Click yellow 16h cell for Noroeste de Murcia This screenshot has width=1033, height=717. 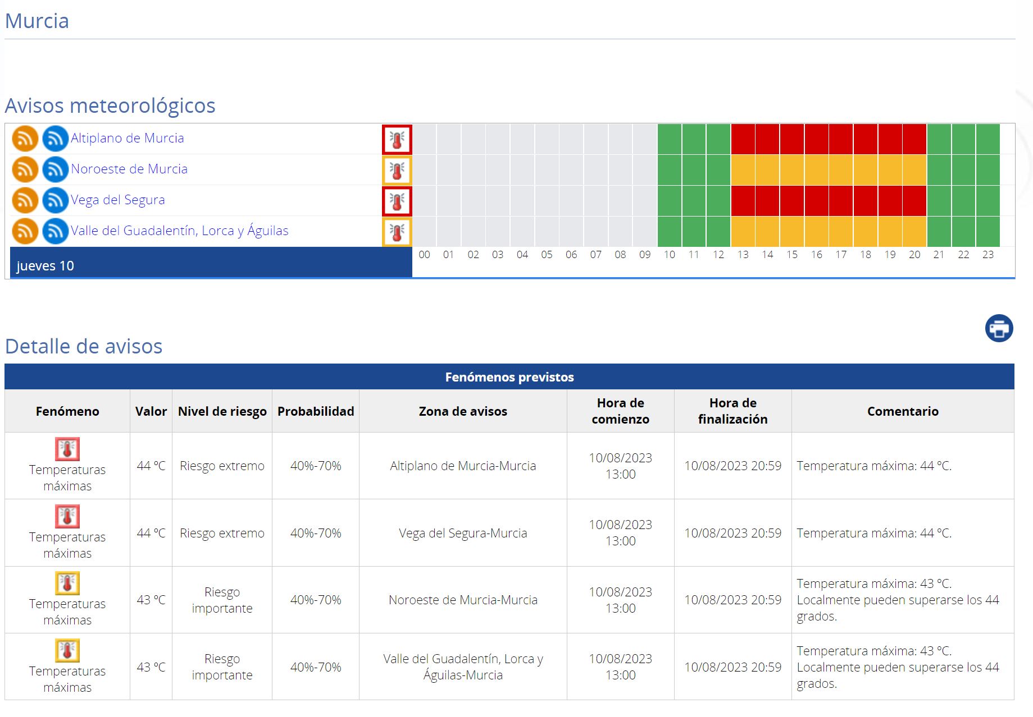816,170
